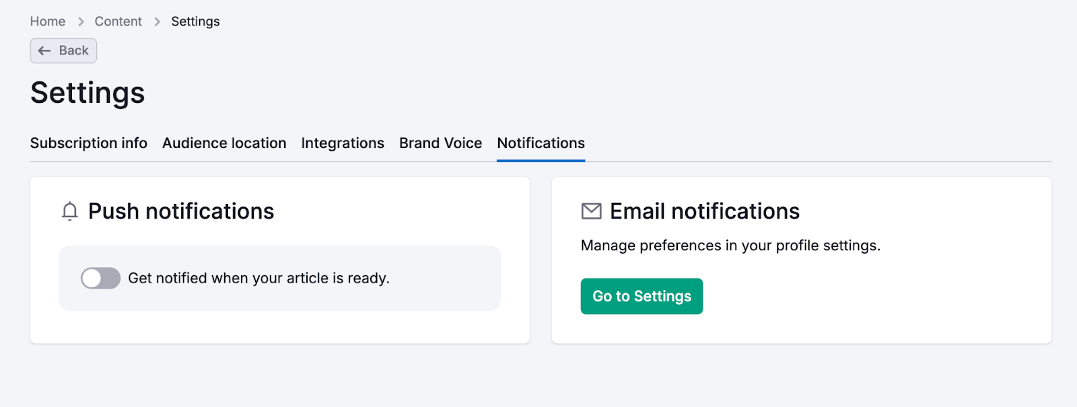1077x407 pixels.
Task: Switch to the Audience location tab
Action: point(224,143)
